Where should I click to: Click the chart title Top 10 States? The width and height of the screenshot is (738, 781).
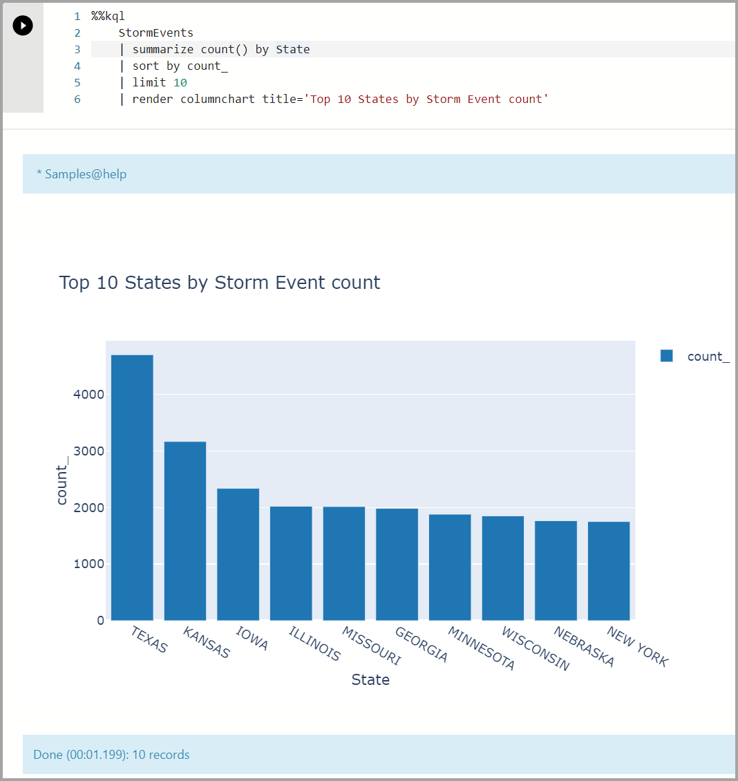point(219,283)
